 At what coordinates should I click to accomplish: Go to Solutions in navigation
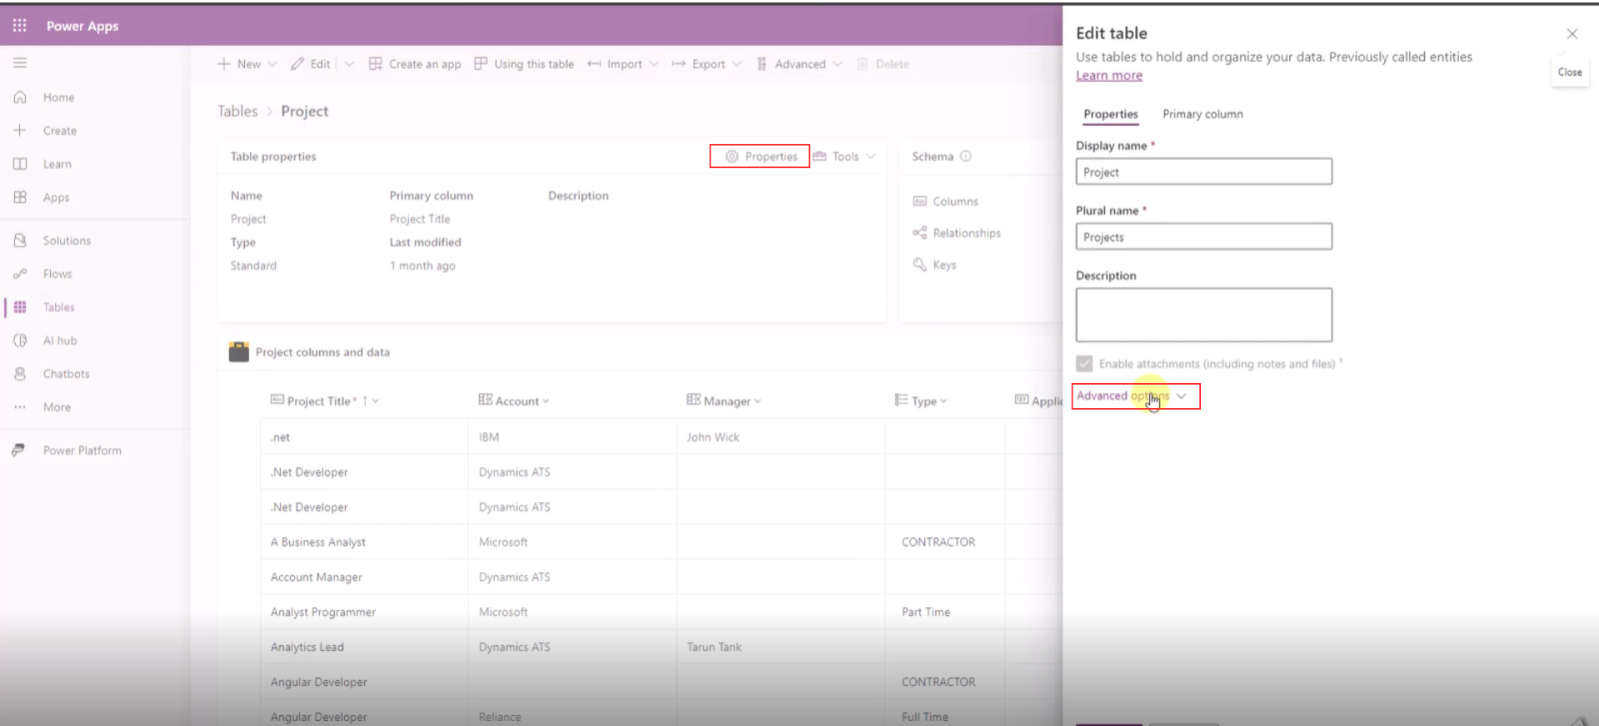67,241
